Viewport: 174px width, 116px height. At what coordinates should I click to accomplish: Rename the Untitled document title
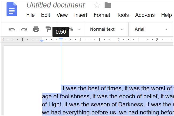click(56, 5)
